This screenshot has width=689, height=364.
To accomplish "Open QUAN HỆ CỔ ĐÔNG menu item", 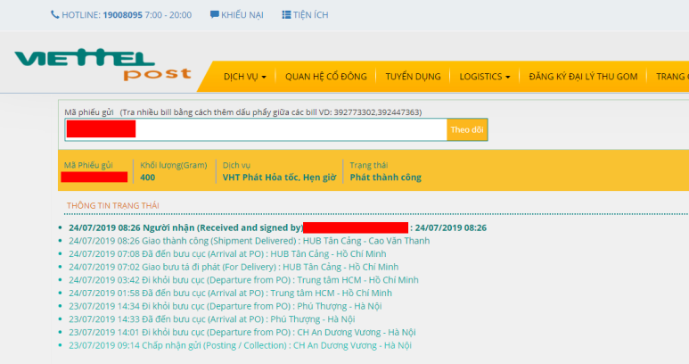I will pos(325,77).
